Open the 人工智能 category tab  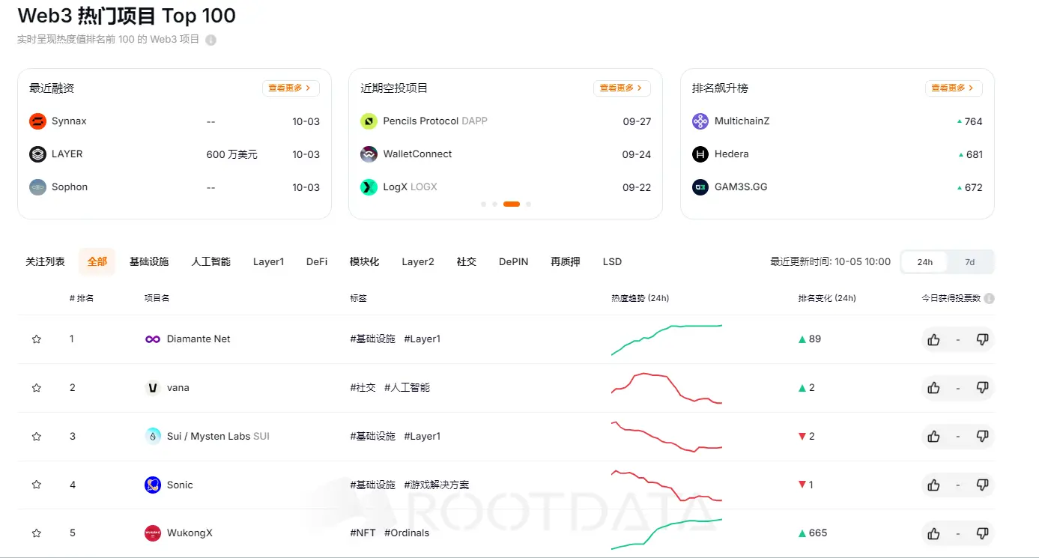coord(210,261)
